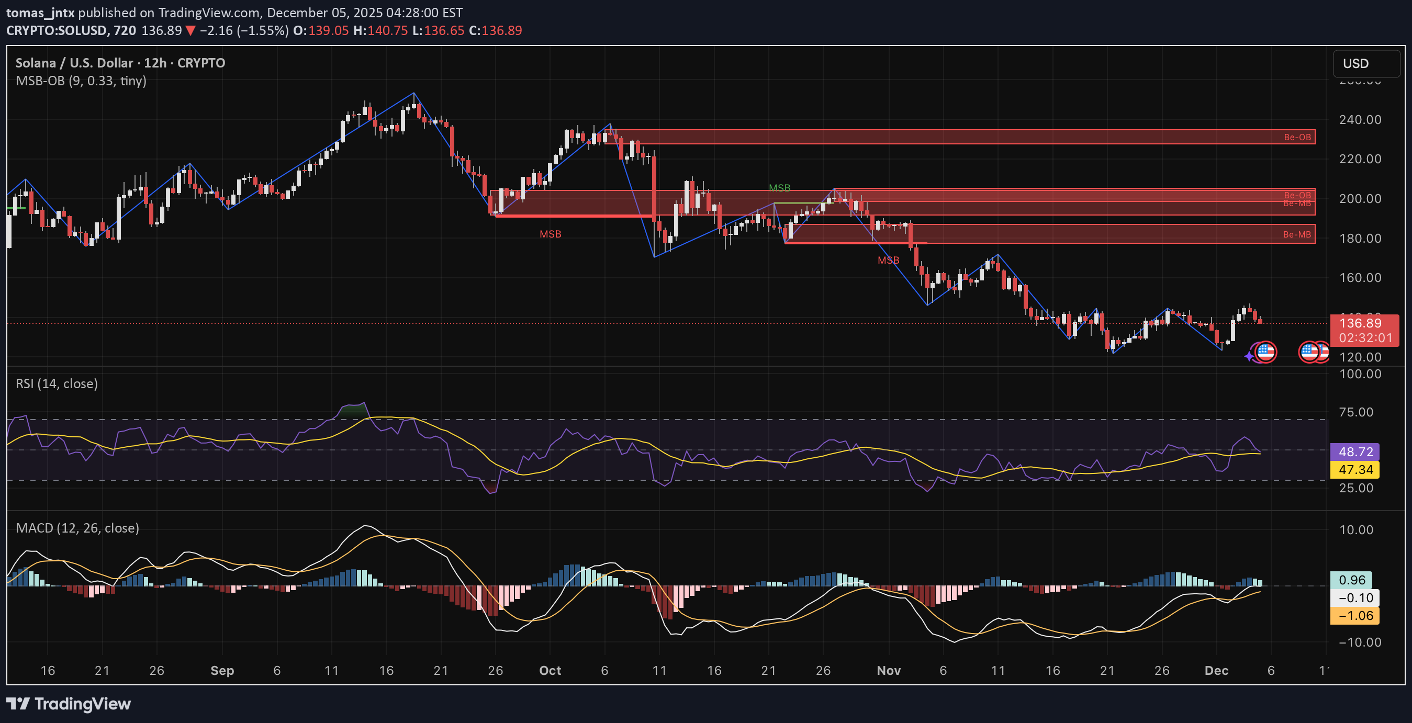Click the green MSB label on the chart

point(779,188)
